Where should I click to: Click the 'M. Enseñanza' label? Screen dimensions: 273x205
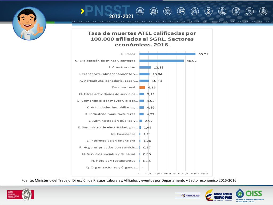123,134
